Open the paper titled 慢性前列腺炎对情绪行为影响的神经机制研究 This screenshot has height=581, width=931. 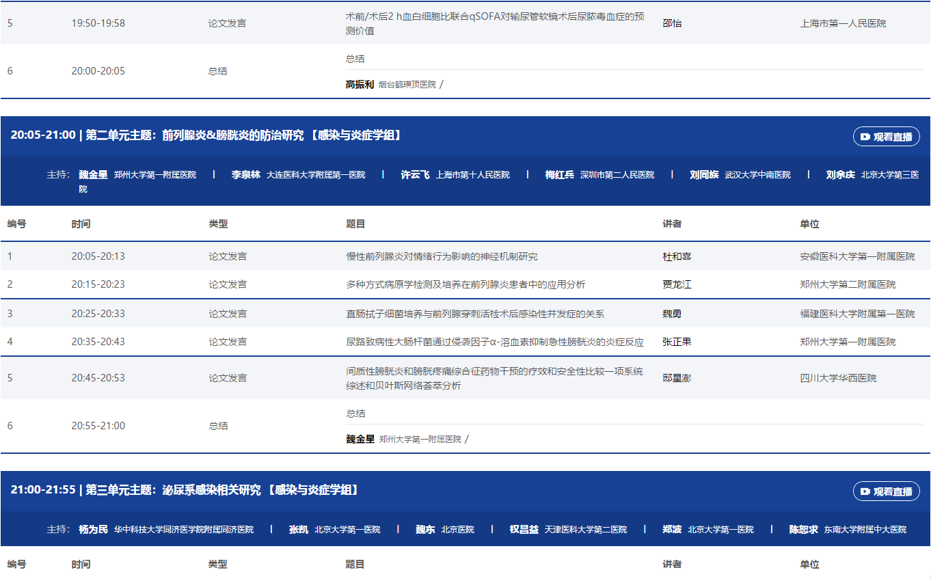coord(442,257)
